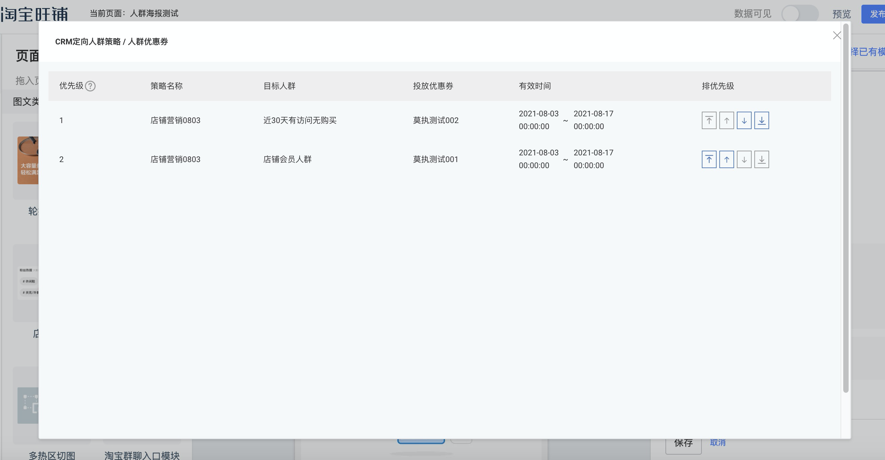Move row 1 strategy down one level
885x460 pixels.
[744, 120]
